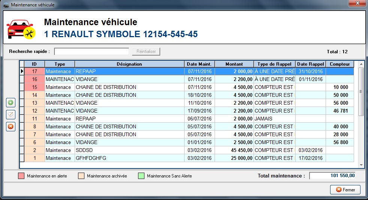
Task: Select the SDDSD maintenance row
Action: tap(129, 150)
